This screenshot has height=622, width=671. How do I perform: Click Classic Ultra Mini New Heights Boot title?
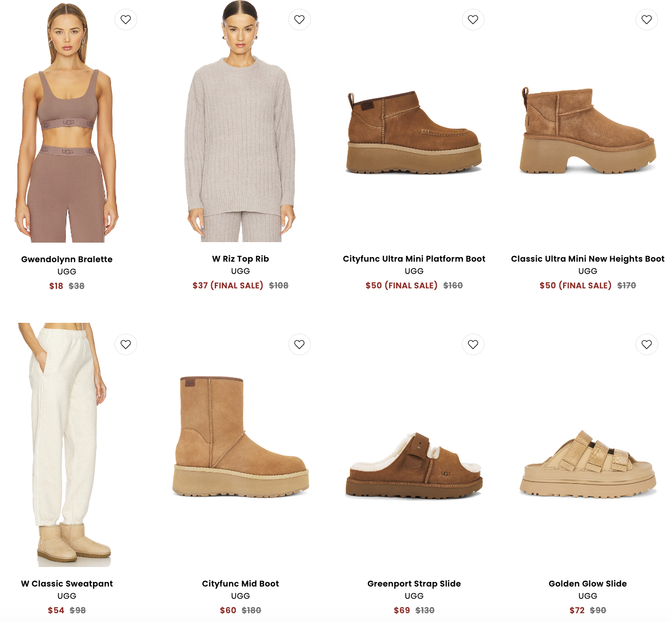pos(588,259)
